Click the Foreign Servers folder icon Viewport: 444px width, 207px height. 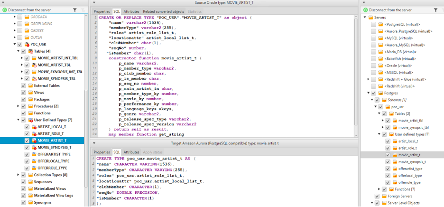pyautogui.click(x=384, y=196)
